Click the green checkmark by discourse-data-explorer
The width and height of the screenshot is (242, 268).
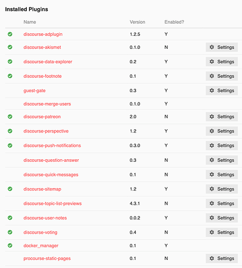(10, 62)
